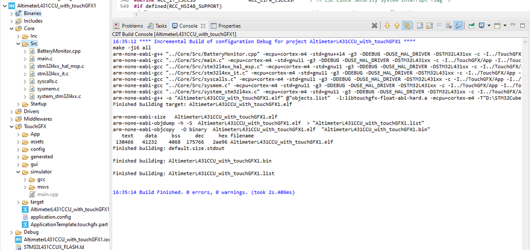
Task: Open dropdown arrow beside open console icon
Action: [505, 25]
